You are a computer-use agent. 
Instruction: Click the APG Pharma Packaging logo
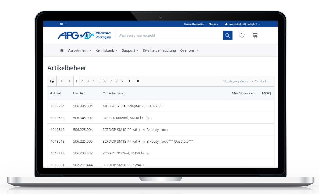click(x=84, y=35)
